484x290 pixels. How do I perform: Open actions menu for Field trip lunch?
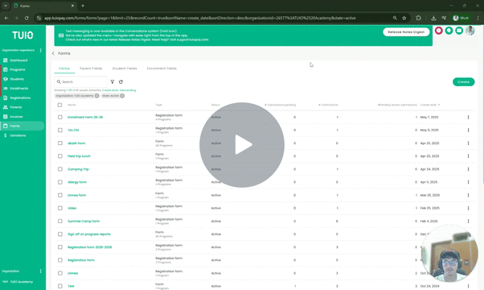[x=468, y=156]
